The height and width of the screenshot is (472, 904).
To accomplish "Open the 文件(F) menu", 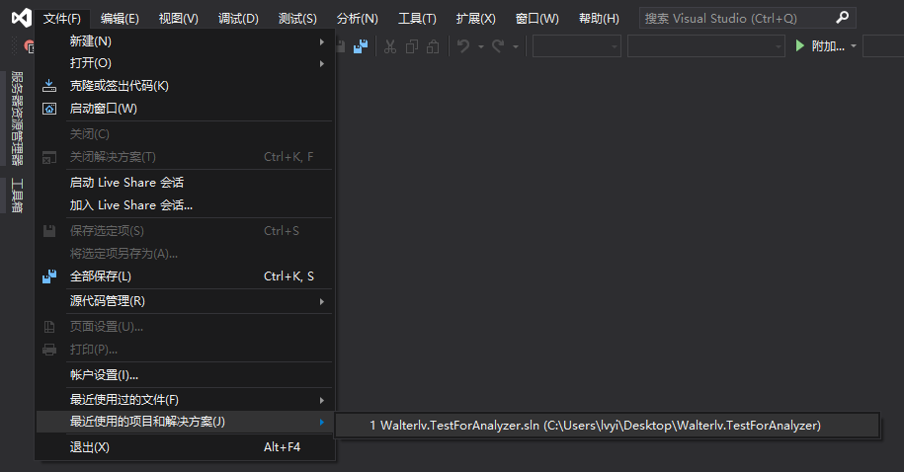I will point(61,19).
